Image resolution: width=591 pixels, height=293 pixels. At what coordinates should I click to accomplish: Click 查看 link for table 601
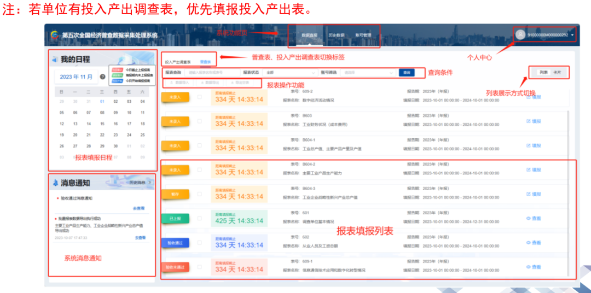point(534,219)
